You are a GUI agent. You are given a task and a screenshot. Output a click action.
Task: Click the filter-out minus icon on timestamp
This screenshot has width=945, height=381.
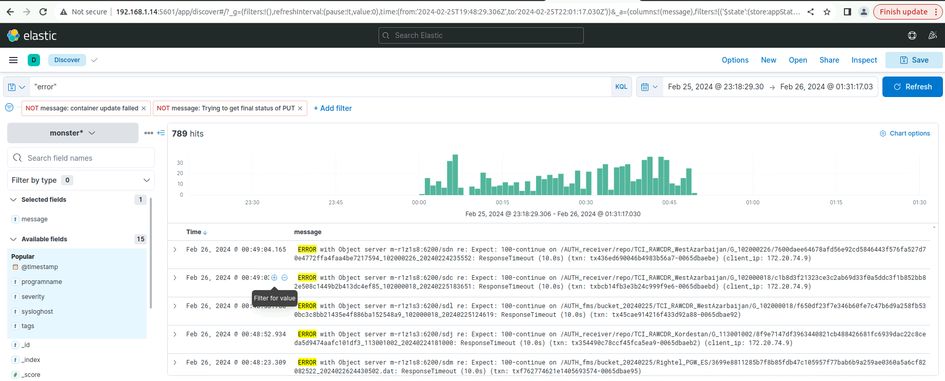coord(284,278)
